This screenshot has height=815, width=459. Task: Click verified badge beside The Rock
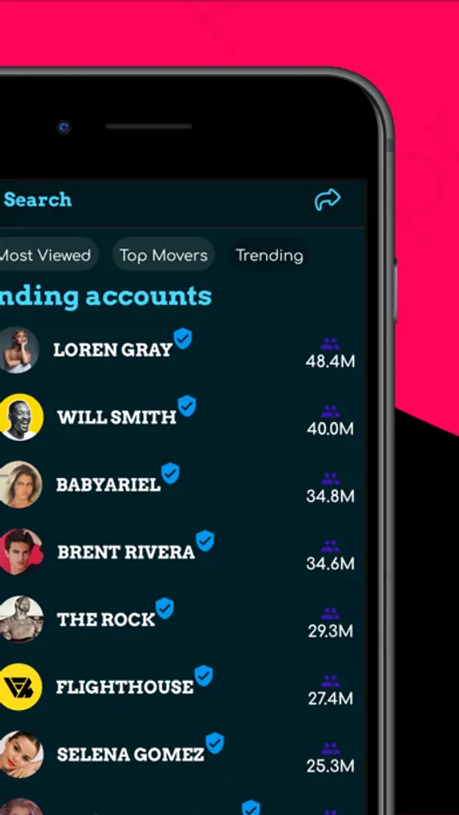165,609
